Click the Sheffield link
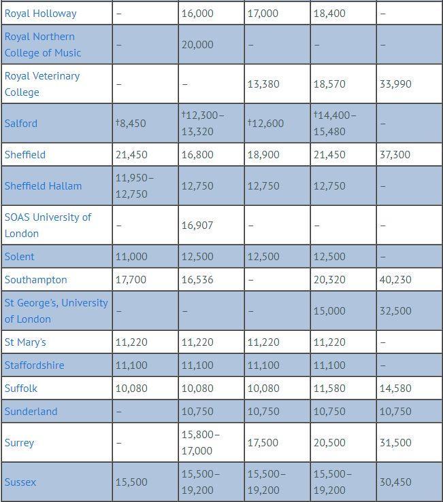Image resolution: width=443 pixels, height=502 pixels. [x=25, y=154]
